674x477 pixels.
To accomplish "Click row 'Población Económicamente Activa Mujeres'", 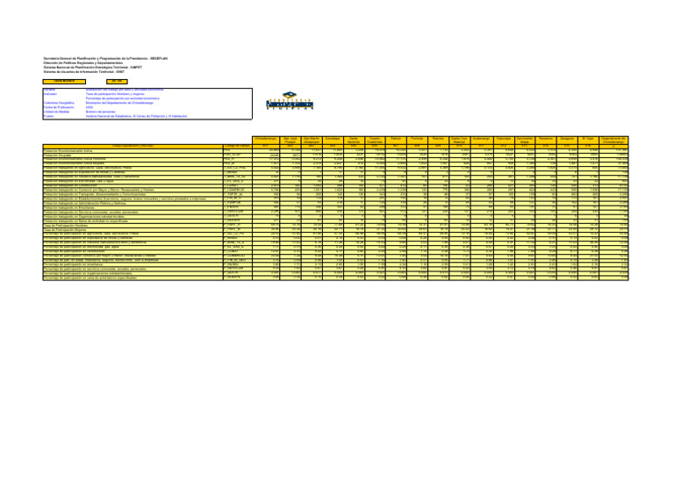I will point(133,164).
